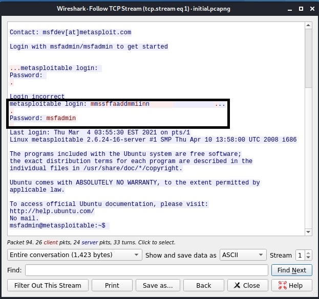Click the 'Packet 94. 26 client pkts' status text

pyautogui.click(x=91, y=242)
